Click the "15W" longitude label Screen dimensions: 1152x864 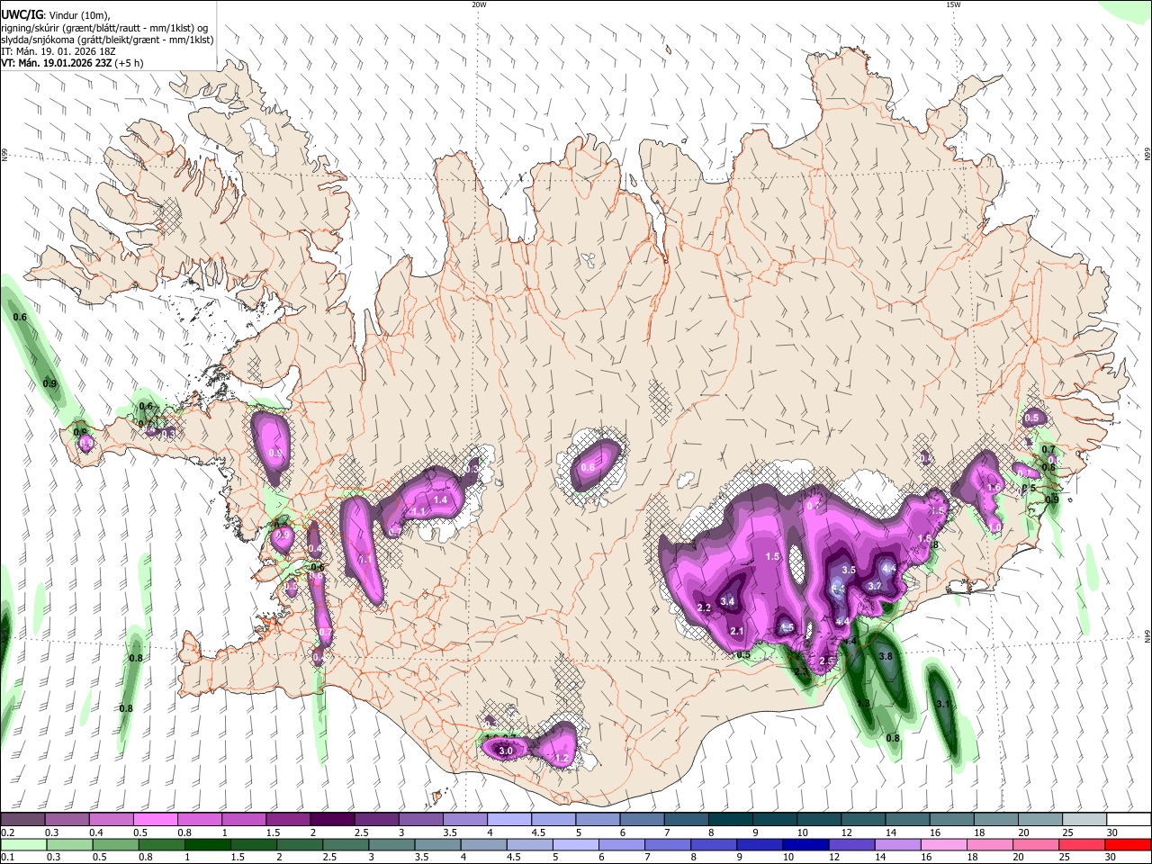[952, 4]
